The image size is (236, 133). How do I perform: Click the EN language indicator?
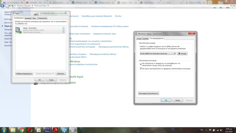pyautogui.click(x=202, y=130)
